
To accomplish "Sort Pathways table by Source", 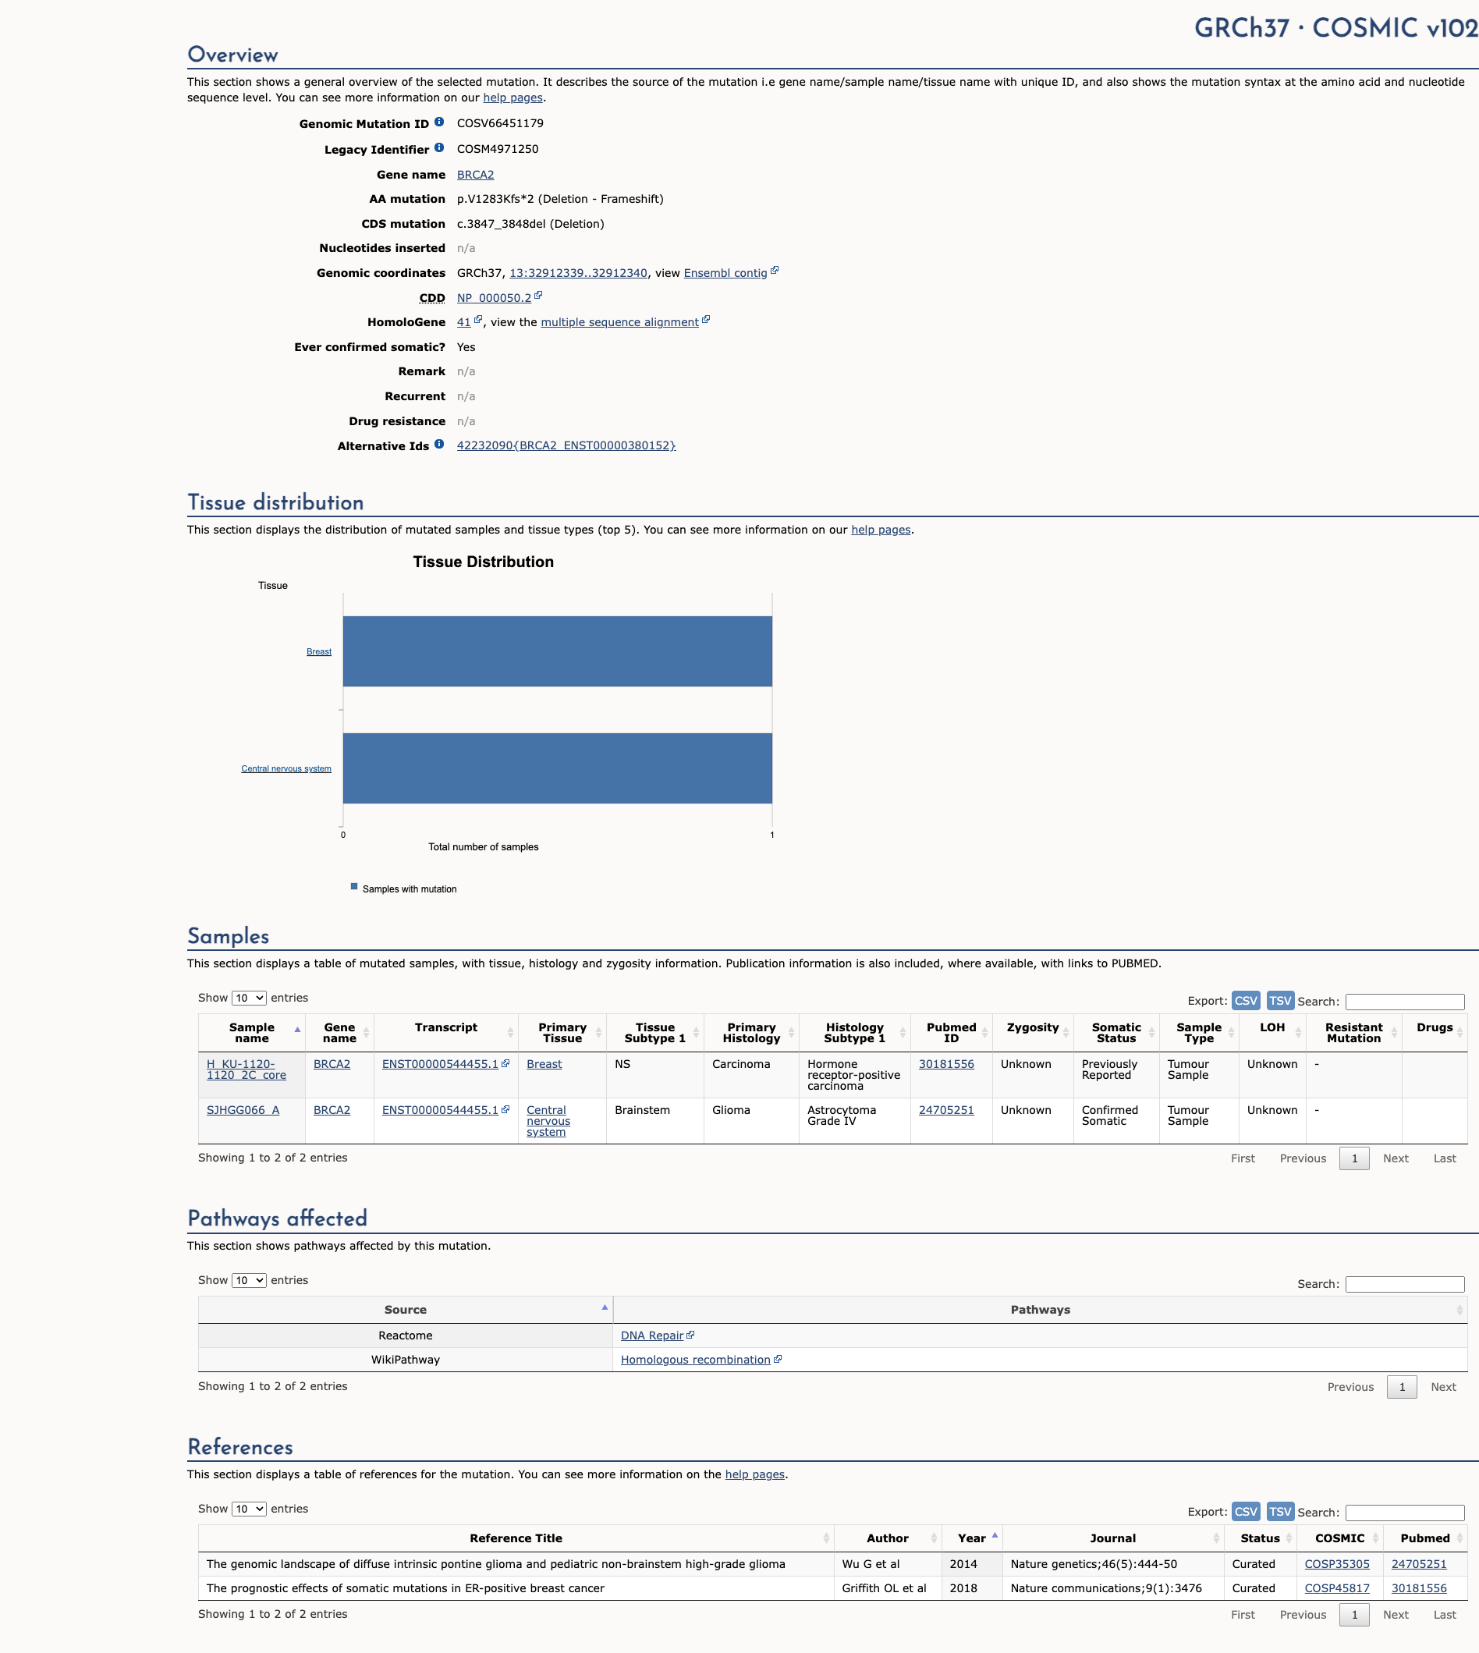I will [406, 1310].
